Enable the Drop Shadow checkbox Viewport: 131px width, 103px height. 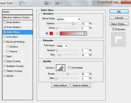click(5, 22)
